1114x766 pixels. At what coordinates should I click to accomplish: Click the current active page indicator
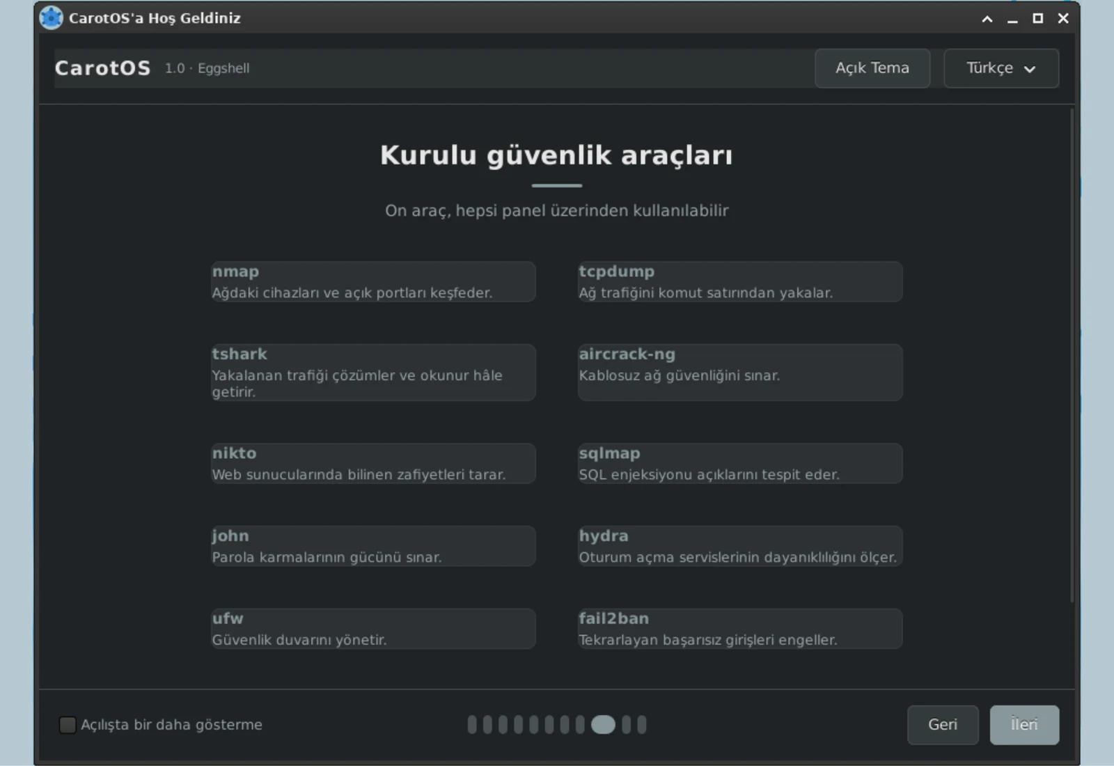tap(603, 725)
